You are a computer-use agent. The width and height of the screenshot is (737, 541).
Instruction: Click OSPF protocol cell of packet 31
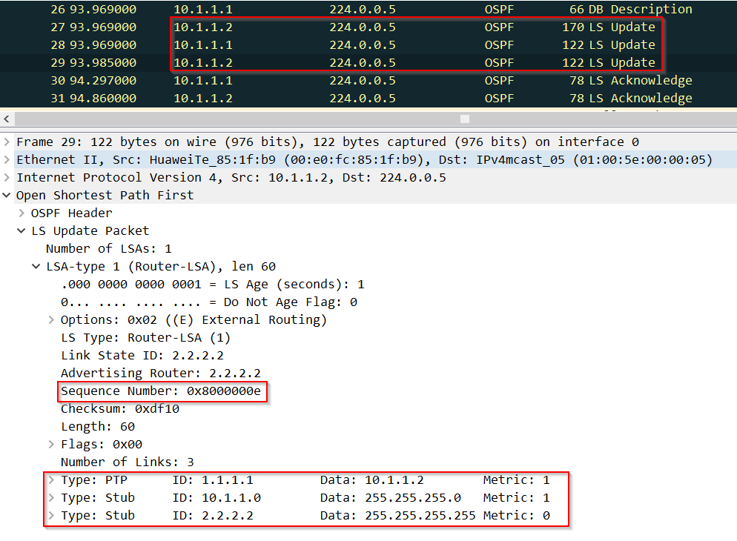click(x=499, y=99)
